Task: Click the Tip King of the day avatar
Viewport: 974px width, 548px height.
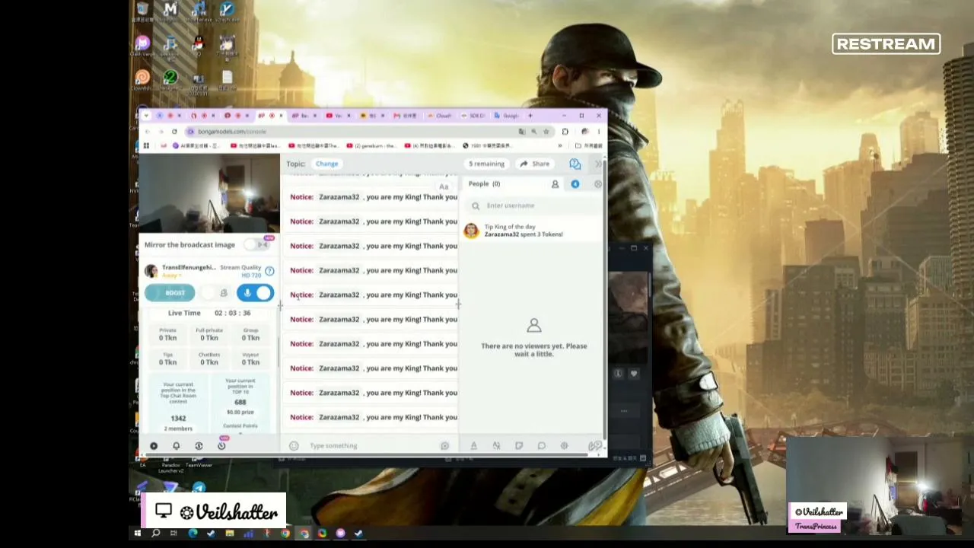Action: (x=472, y=231)
